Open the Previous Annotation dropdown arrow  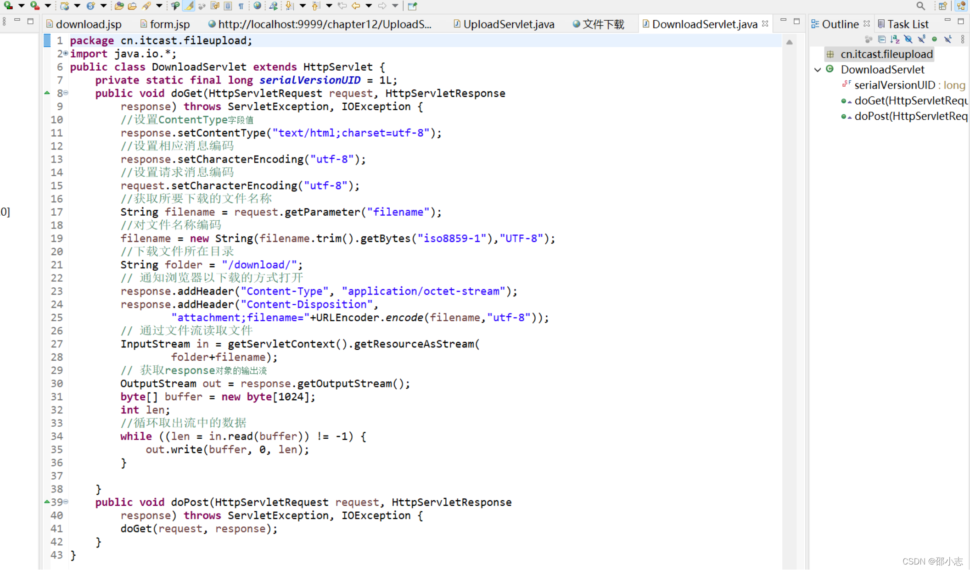pos(329,6)
